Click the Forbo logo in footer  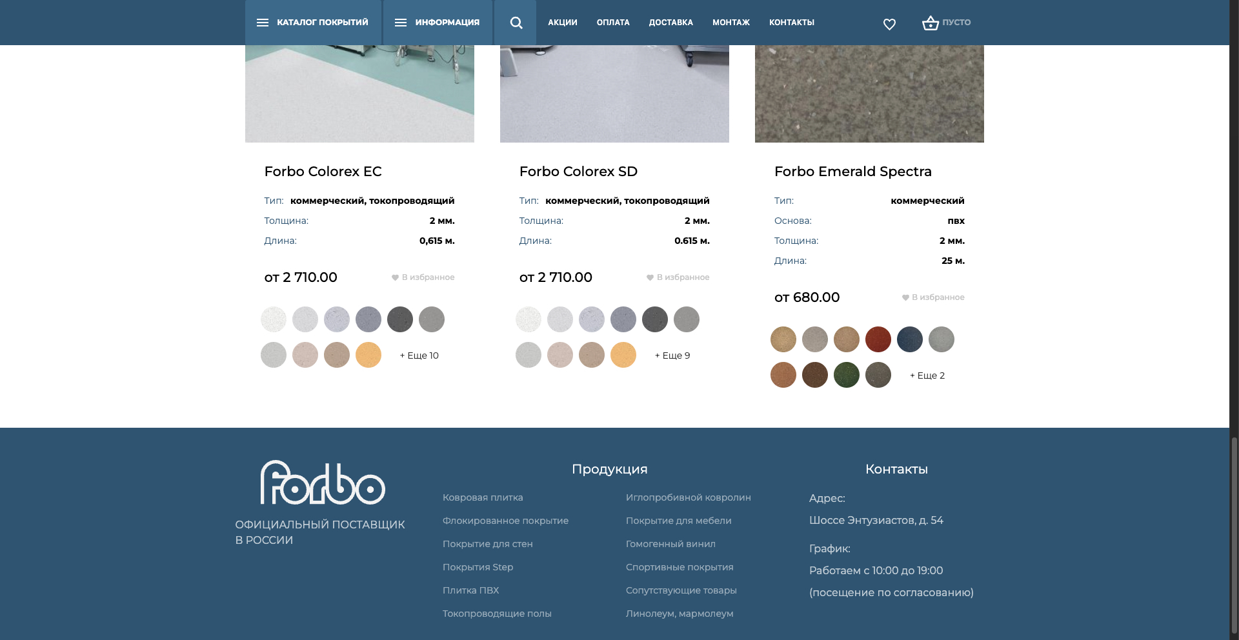(x=323, y=483)
